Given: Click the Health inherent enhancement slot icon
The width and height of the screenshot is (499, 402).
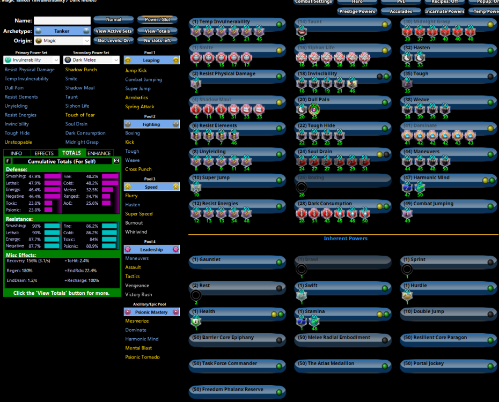Looking at the screenshot, I should pos(196,321).
